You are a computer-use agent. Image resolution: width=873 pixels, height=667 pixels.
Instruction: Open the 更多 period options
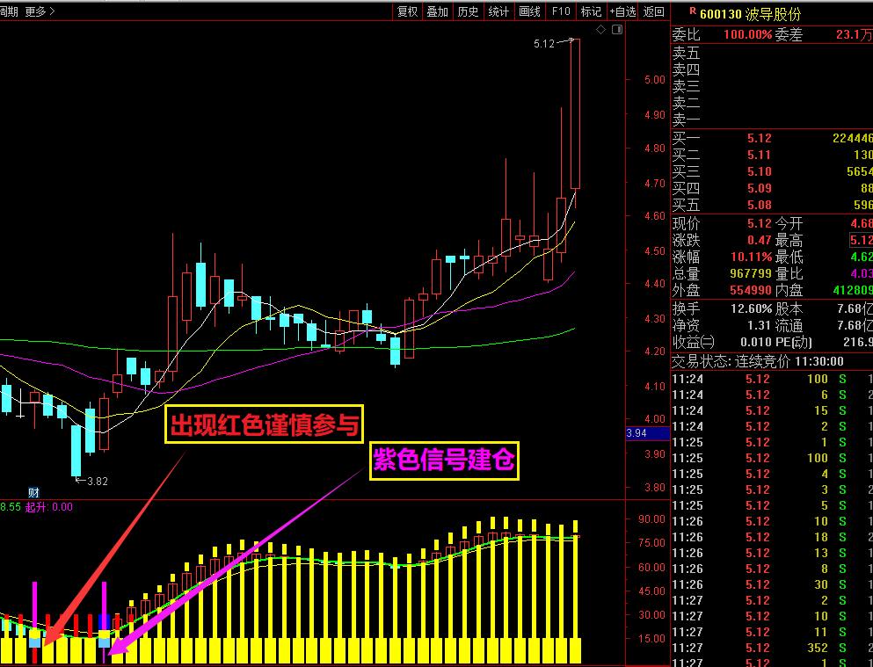coord(39,11)
